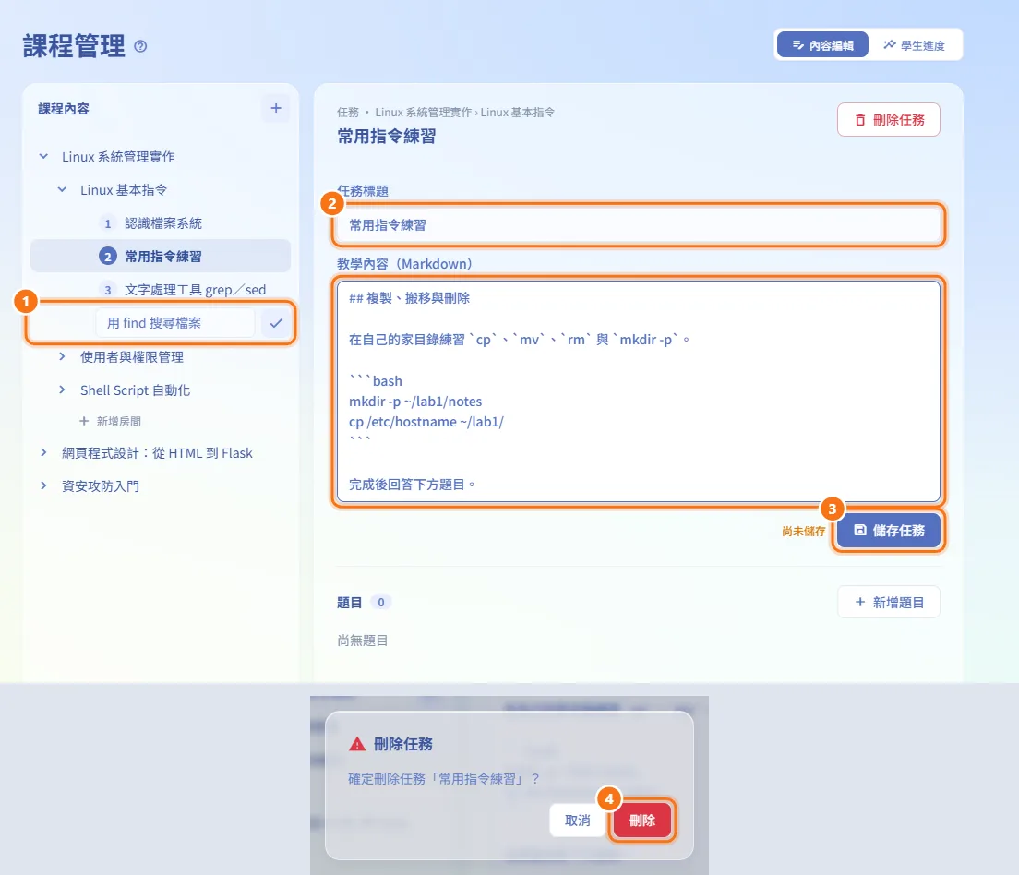Expand the 資安攻防入門 course chevron
Image resolution: width=1019 pixels, height=875 pixels.
(43, 485)
